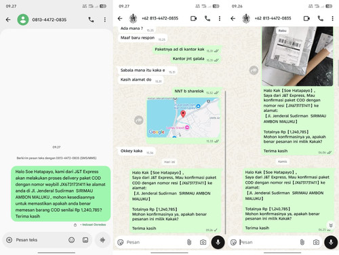Screen dimensions: 339x255
Task: Forward the package photo message
Action: point(254,71)
